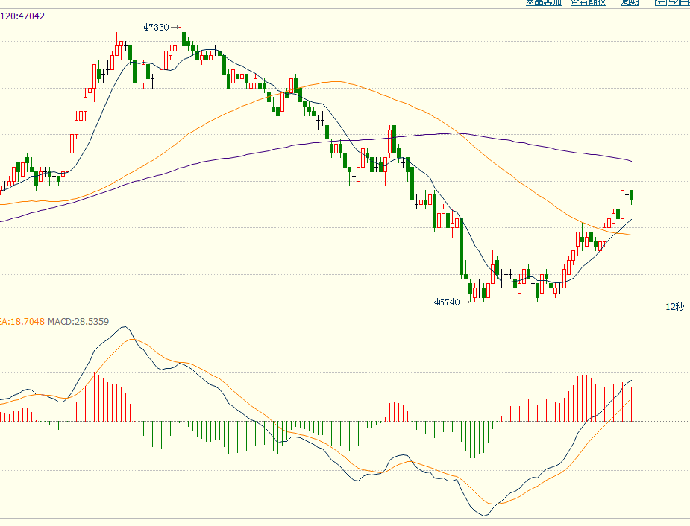
Task: Click the MACD:28.5359 indicator value
Action: tap(78, 322)
